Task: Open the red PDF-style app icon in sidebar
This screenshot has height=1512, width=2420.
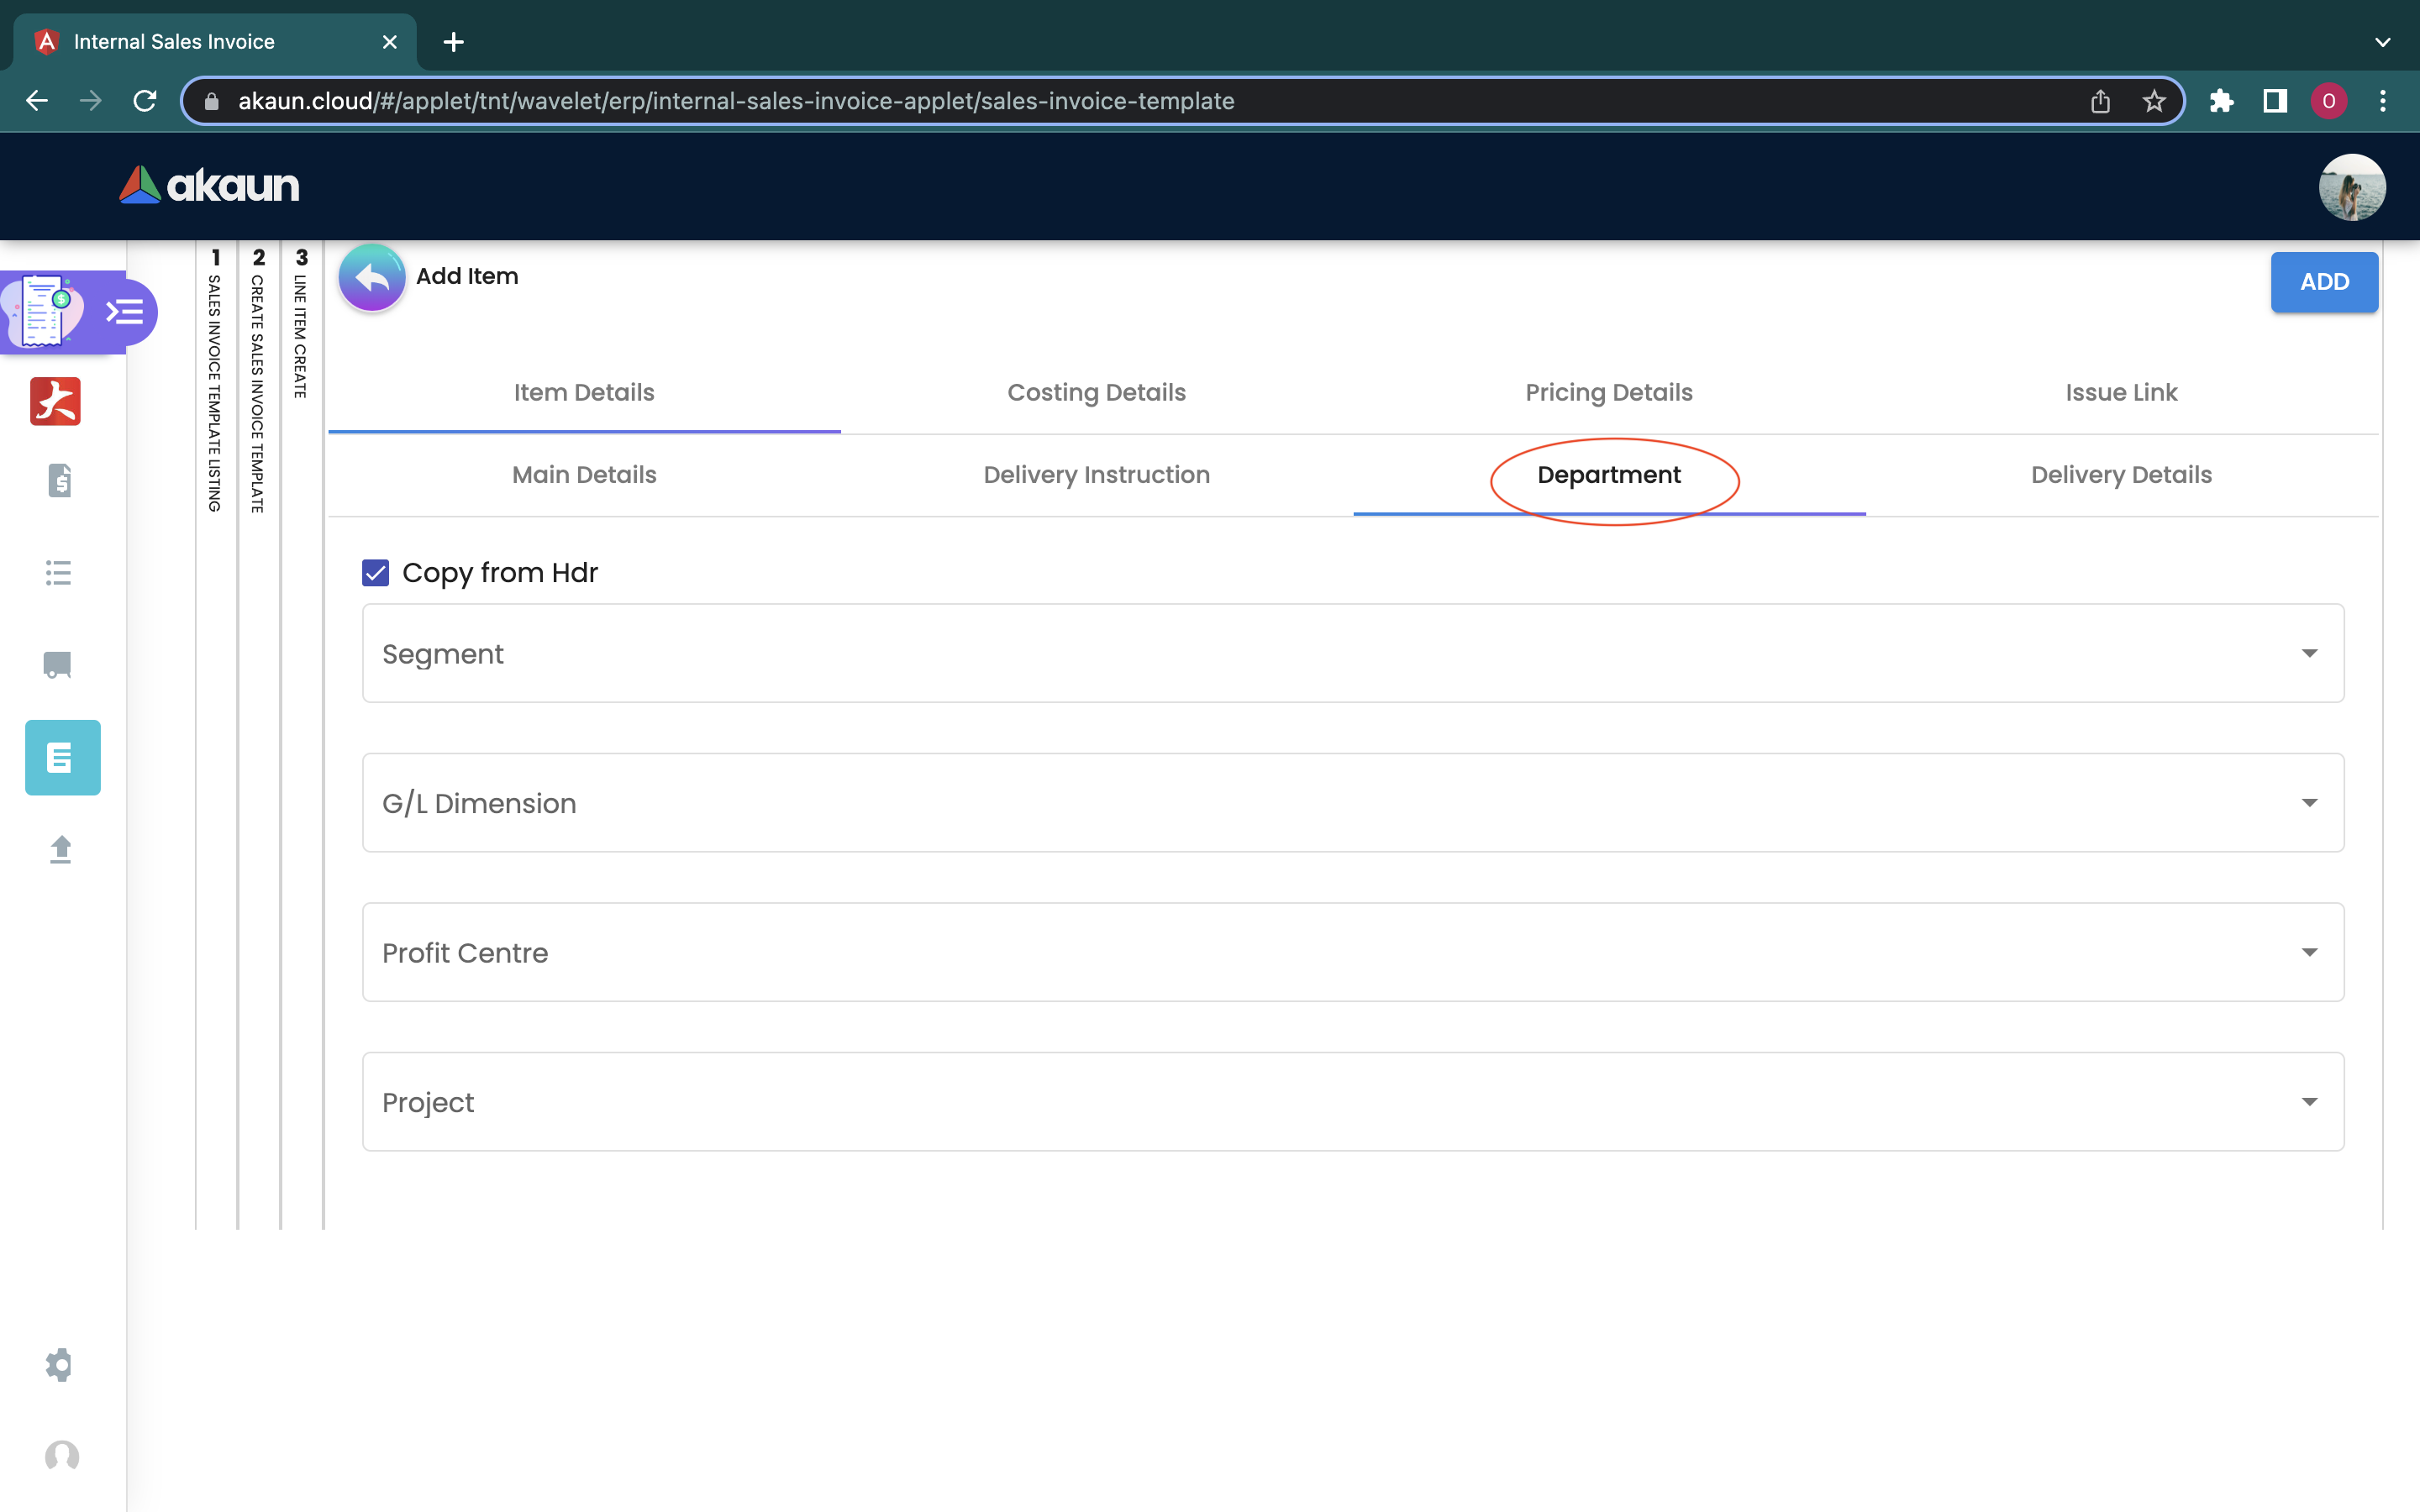Action: coord(55,401)
